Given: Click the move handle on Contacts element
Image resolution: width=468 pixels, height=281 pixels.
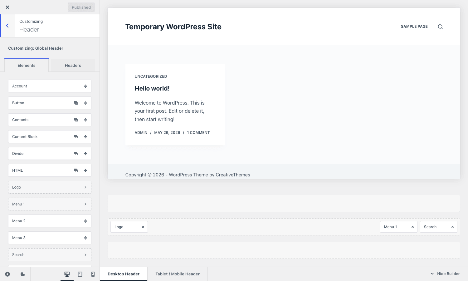Looking at the screenshot, I should coord(85,120).
